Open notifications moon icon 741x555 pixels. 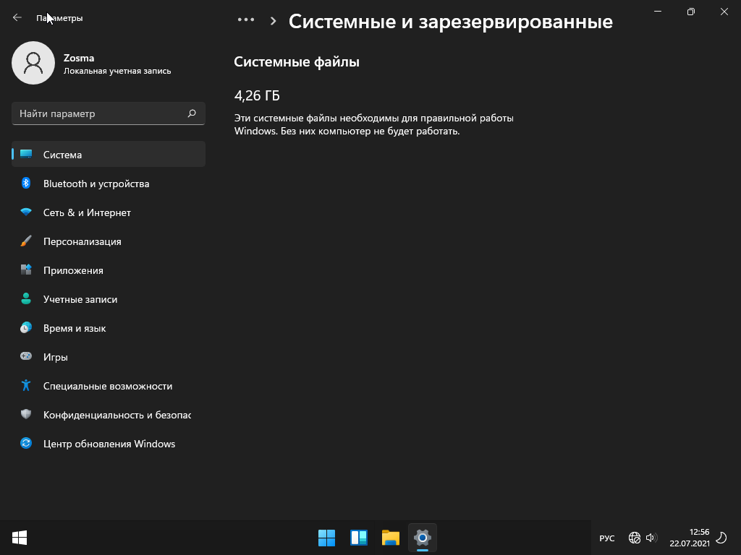[x=721, y=538]
